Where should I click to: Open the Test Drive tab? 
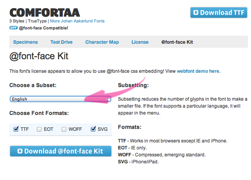[x=61, y=42]
